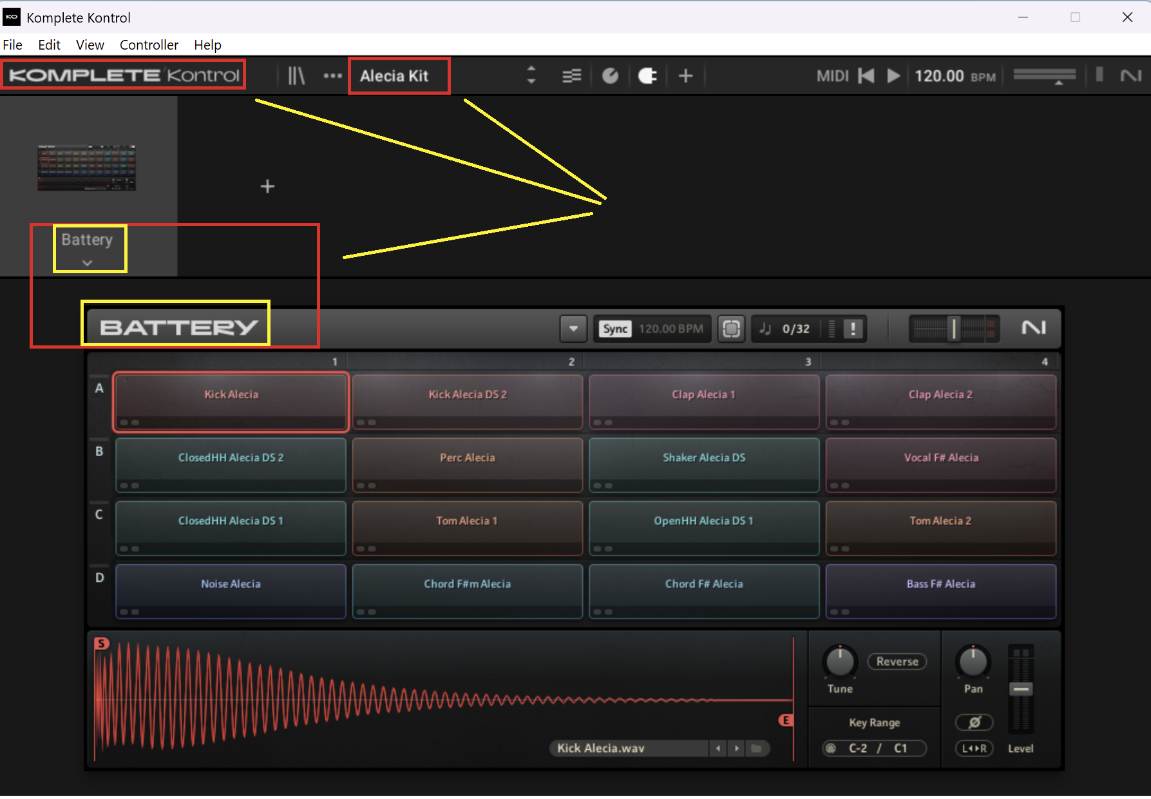
Task: Pick the Chord F# Alecia pad
Action: tap(704, 591)
